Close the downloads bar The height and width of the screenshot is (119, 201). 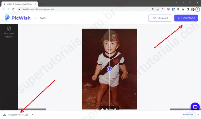click(x=198, y=114)
